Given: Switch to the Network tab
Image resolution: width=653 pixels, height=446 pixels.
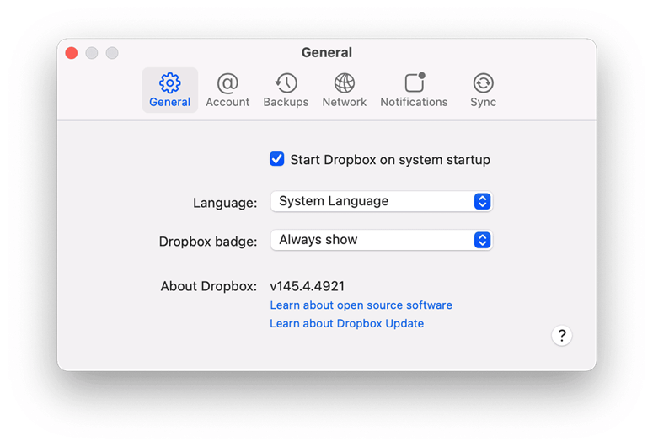Looking at the screenshot, I should click(345, 90).
